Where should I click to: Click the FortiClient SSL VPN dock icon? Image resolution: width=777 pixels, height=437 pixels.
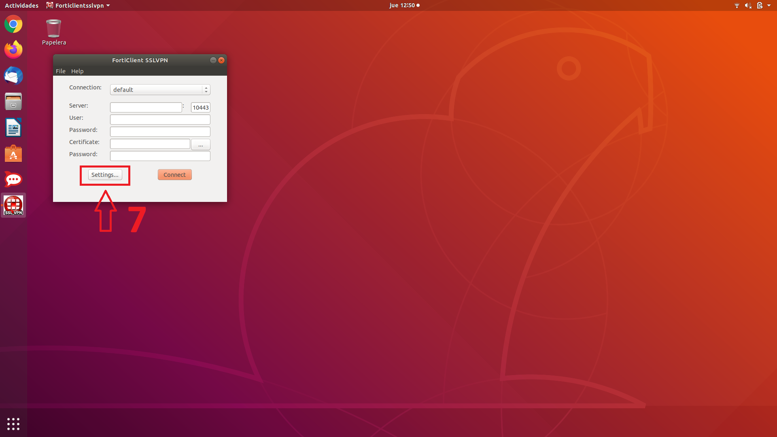[13, 205]
